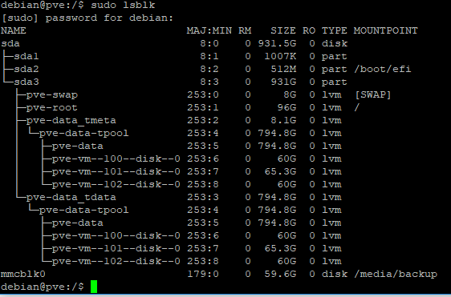The width and height of the screenshot is (451, 297).
Task: Click the '1007K' size value
Action: click(x=280, y=56)
